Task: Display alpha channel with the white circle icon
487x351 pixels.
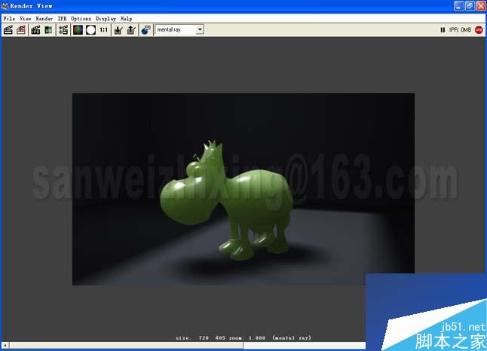Action: point(90,30)
